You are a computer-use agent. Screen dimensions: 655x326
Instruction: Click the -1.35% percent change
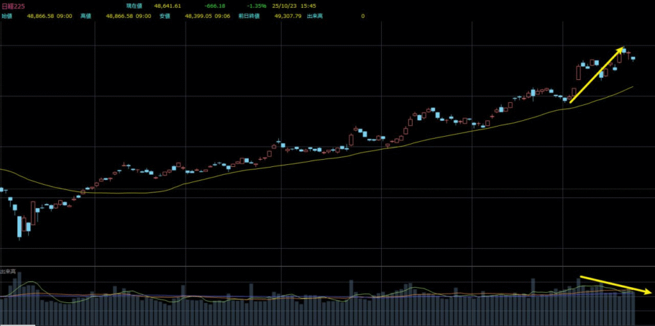[256, 6]
